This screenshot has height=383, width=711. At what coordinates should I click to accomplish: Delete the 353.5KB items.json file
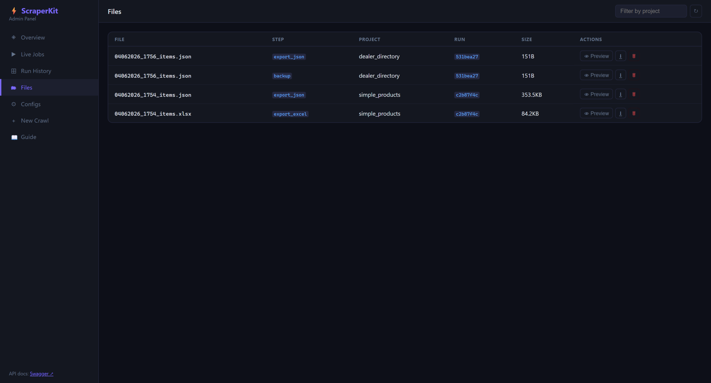634,94
